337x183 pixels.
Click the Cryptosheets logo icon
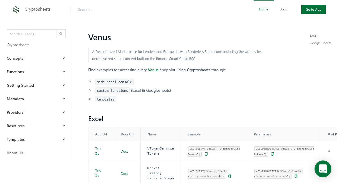pyautogui.click(x=16, y=9)
